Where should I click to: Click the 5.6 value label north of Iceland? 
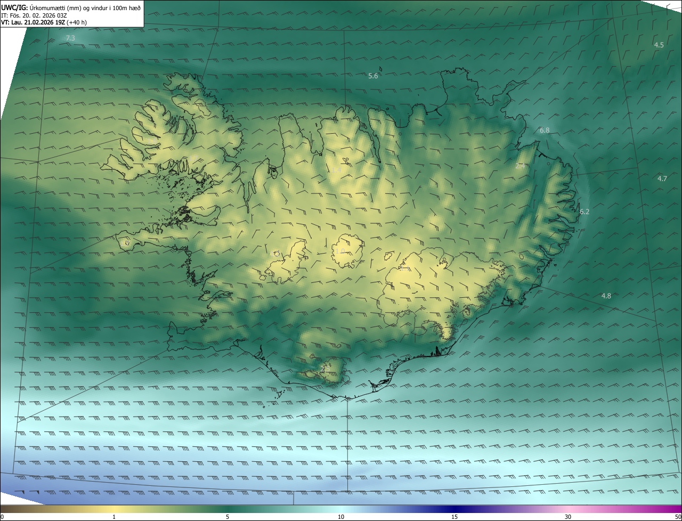(x=373, y=76)
